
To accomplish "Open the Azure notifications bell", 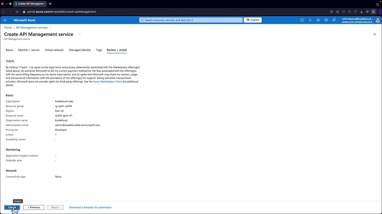I will click(x=310, y=20).
